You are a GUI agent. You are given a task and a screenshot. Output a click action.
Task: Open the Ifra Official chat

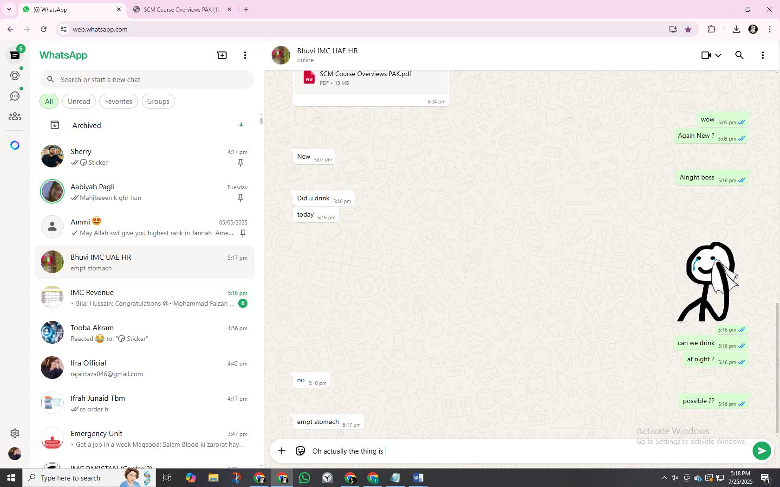point(144,368)
